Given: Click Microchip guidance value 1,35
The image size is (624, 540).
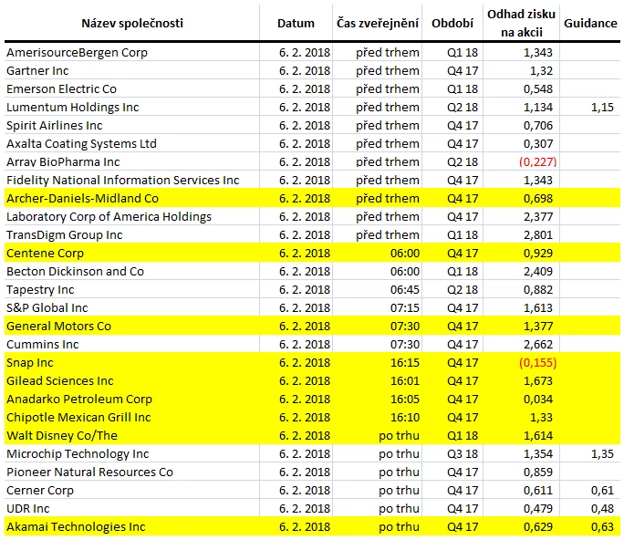Looking at the screenshot, I should [602, 454].
